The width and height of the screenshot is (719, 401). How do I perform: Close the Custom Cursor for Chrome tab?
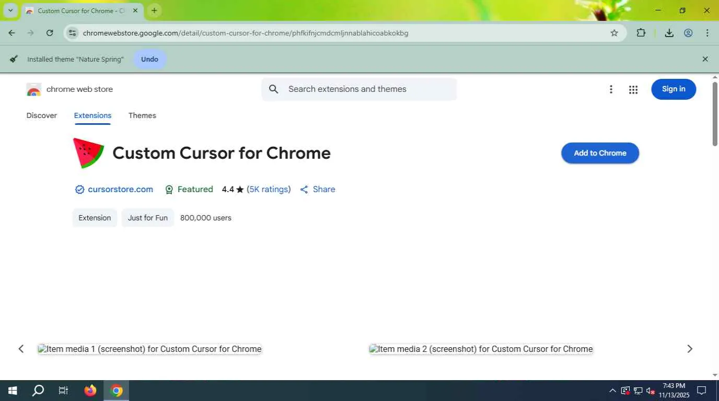click(x=135, y=10)
